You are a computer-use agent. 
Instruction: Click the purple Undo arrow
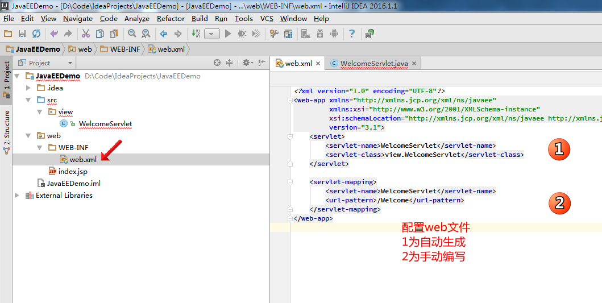click(54, 34)
